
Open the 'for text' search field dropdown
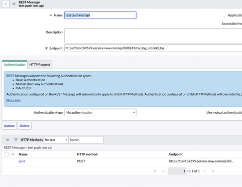(56, 140)
